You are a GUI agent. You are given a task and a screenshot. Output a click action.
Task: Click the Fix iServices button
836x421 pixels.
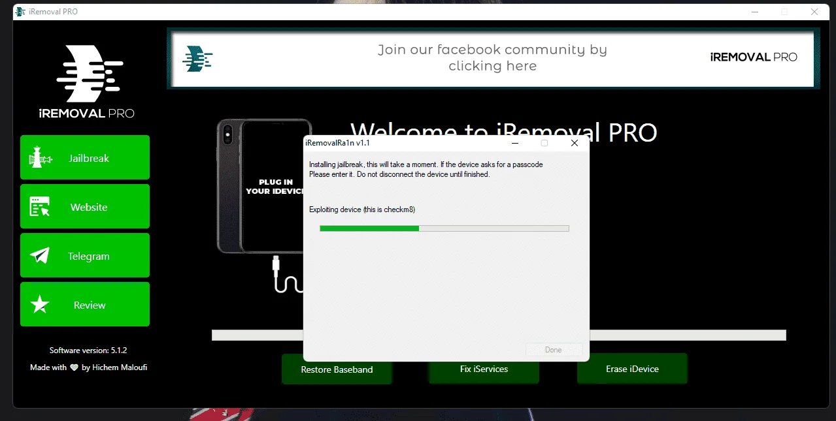(x=484, y=369)
